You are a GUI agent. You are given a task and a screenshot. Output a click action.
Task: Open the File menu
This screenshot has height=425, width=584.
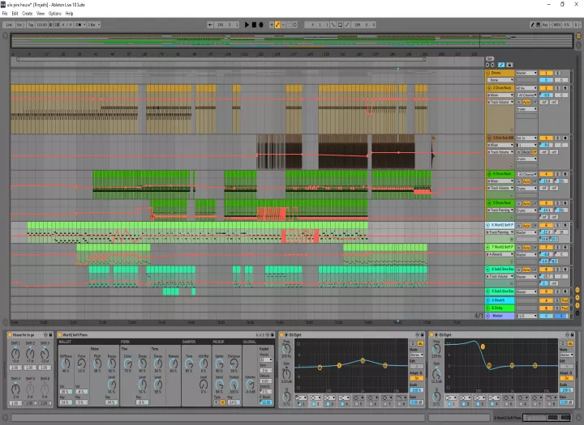coord(5,14)
